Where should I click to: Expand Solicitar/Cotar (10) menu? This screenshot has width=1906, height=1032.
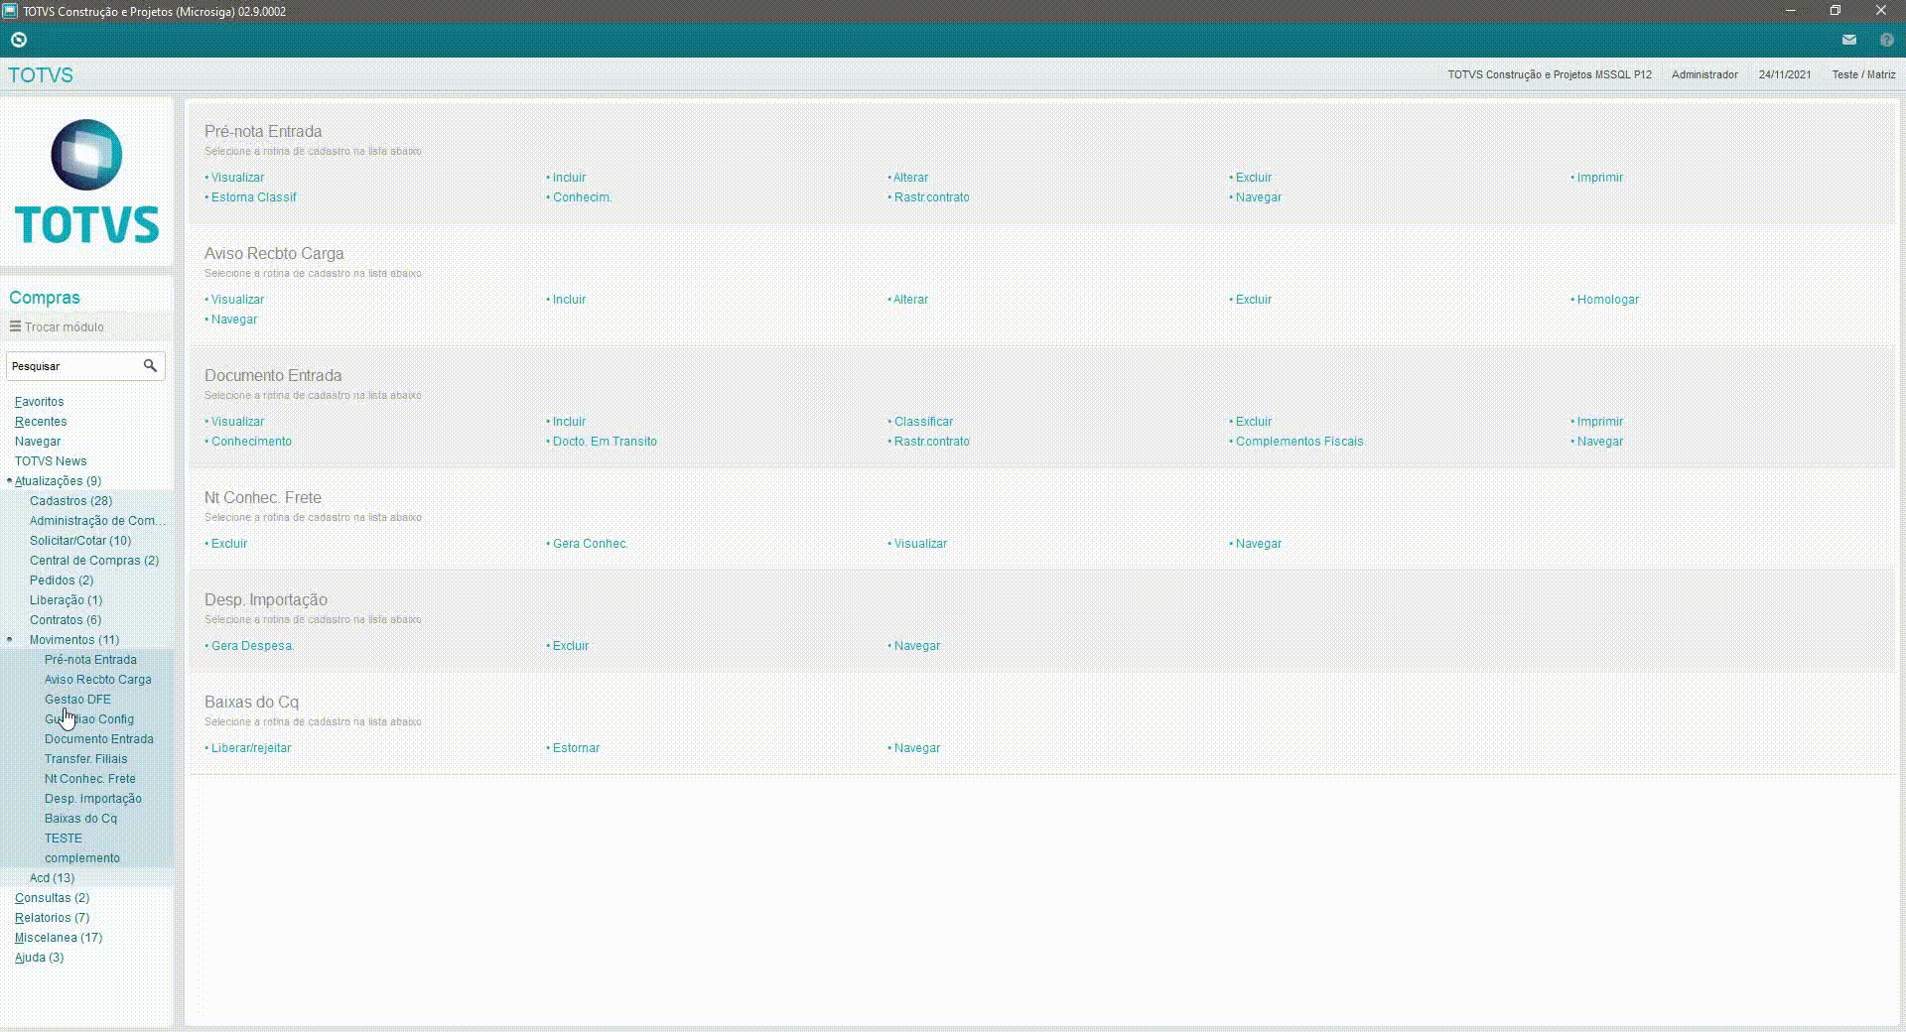tap(80, 541)
